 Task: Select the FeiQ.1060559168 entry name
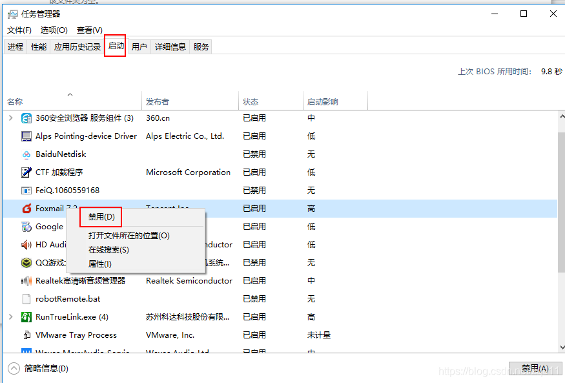[67, 191]
